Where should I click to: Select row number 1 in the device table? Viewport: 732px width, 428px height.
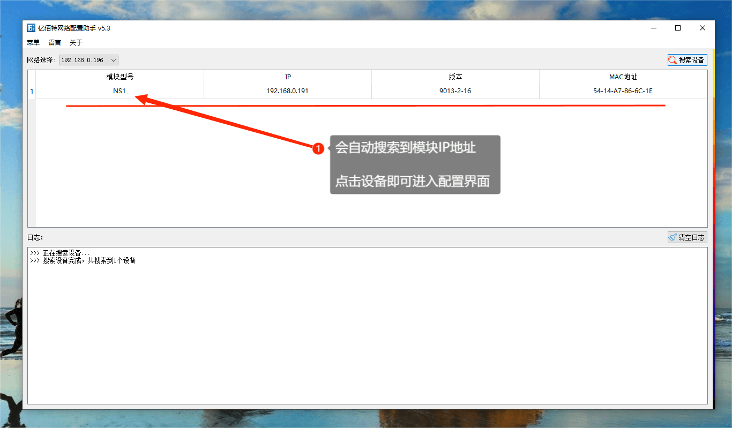[x=32, y=91]
